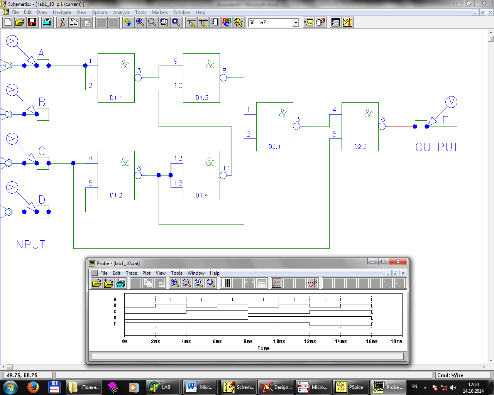Open the Trace menu in Probe
The height and width of the screenshot is (395, 494).
tap(132, 273)
